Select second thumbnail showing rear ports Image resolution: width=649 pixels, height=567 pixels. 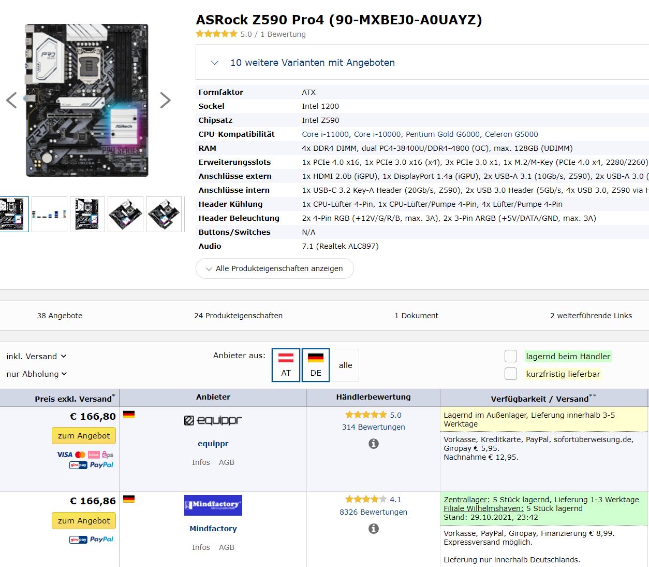click(x=49, y=214)
